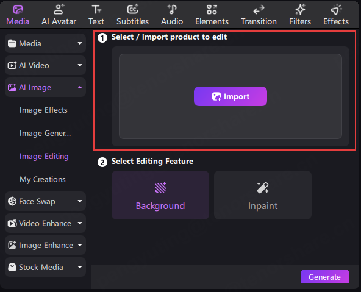Open My Creations submenu item
The height and width of the screenshot is (292, 361).
pyautogui.click(x=43, y=179)
